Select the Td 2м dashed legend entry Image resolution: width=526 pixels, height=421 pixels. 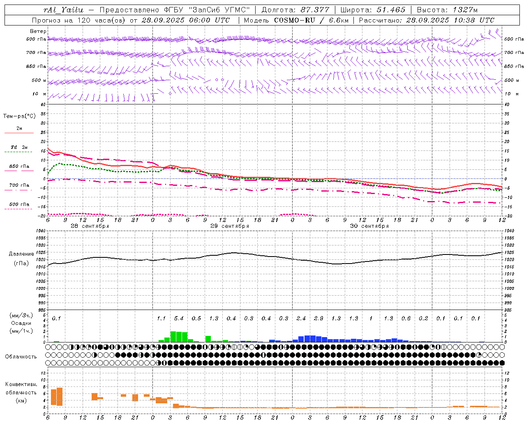[x=19, y=148]
